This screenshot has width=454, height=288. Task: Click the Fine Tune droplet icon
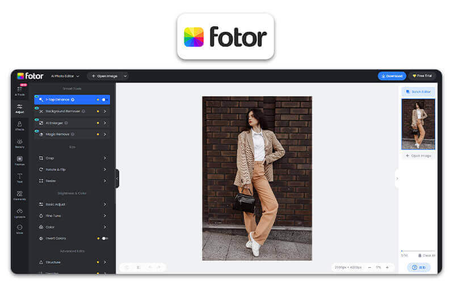click(41, 216)
